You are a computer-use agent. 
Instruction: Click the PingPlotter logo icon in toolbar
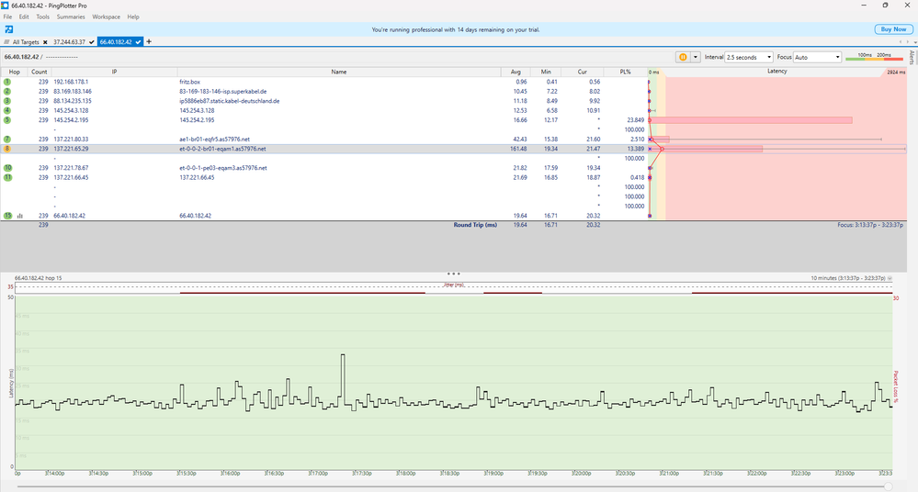[7, 29]
